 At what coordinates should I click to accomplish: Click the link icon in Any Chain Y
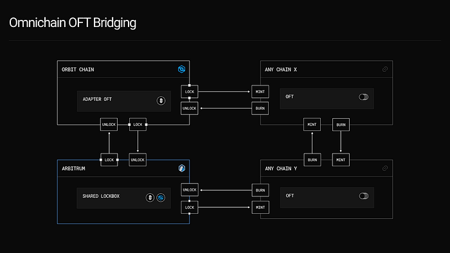coord(385,168)
